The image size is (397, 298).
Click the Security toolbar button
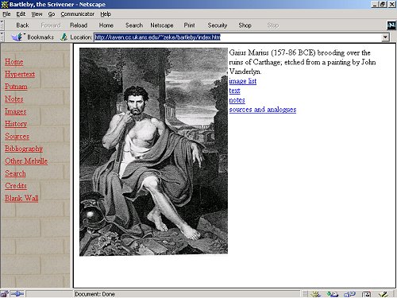pos(218,25)
